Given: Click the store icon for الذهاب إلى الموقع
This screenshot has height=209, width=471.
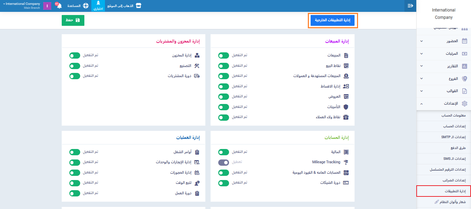Looking at the screenshot, I should coord(138,6).
